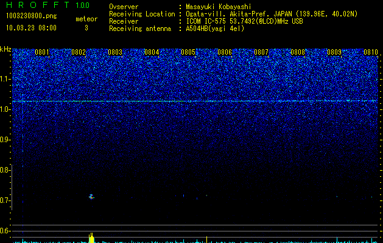Click the 0.7 kHz axis label

point(5,200)
